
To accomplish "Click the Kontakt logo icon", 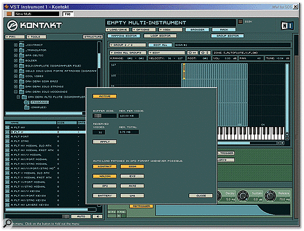I will (12, 25).
